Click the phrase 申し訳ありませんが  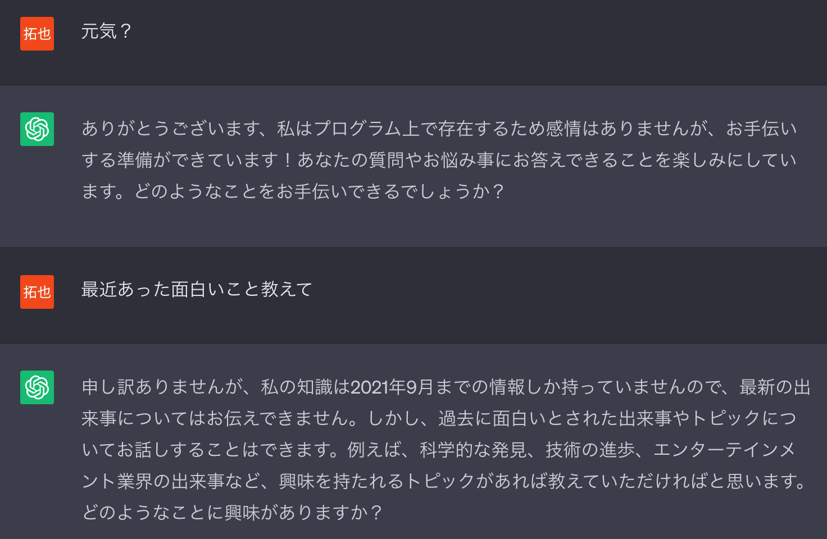[163, 387]
